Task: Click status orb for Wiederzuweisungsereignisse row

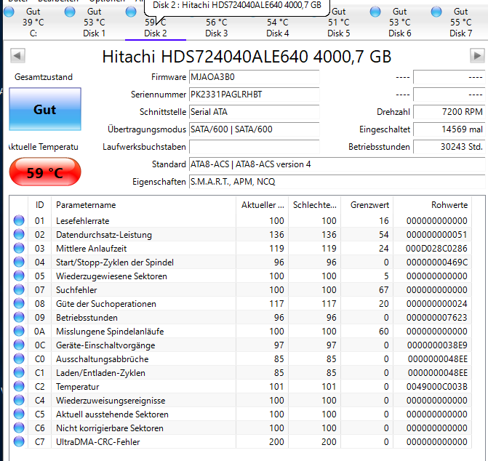Action: (19, 401)
